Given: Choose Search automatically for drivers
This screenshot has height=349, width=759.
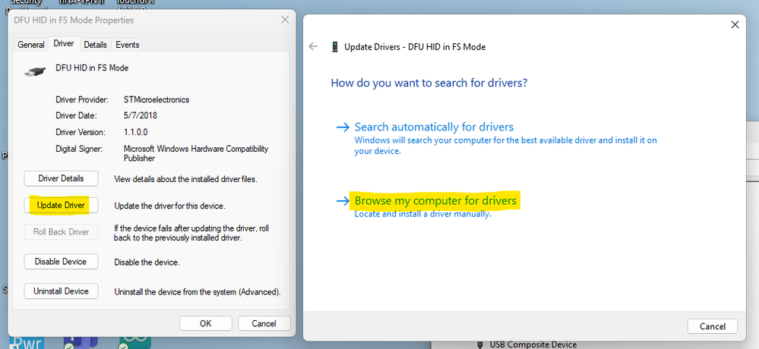Looking at the screenshot, I should click(x=434, y=127).
